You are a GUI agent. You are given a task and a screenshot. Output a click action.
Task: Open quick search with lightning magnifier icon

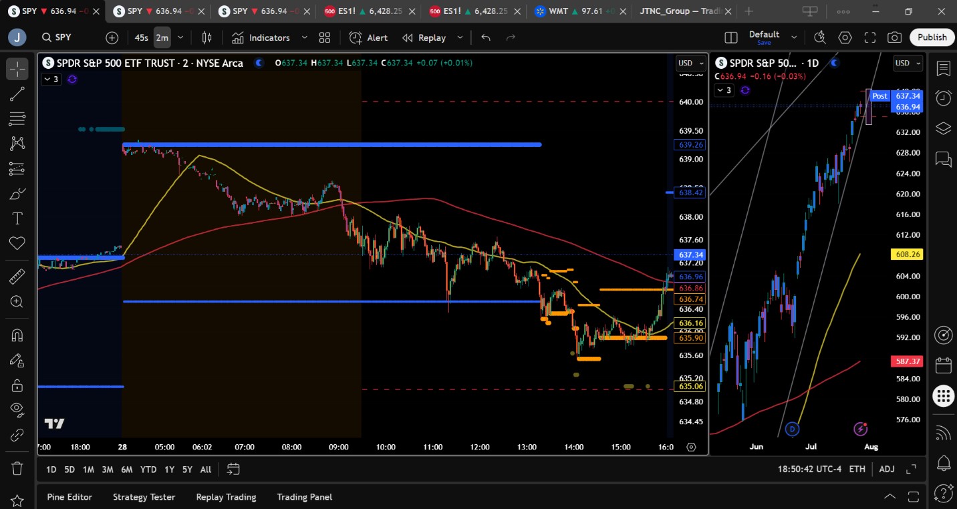(820, 38)
